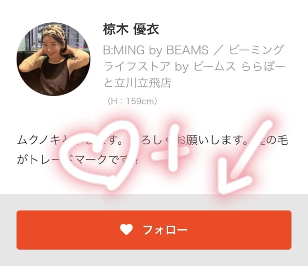This screenshot has height=272, width=308.
Task: Select the ライフストア by ビームス line
Action: 169,67
